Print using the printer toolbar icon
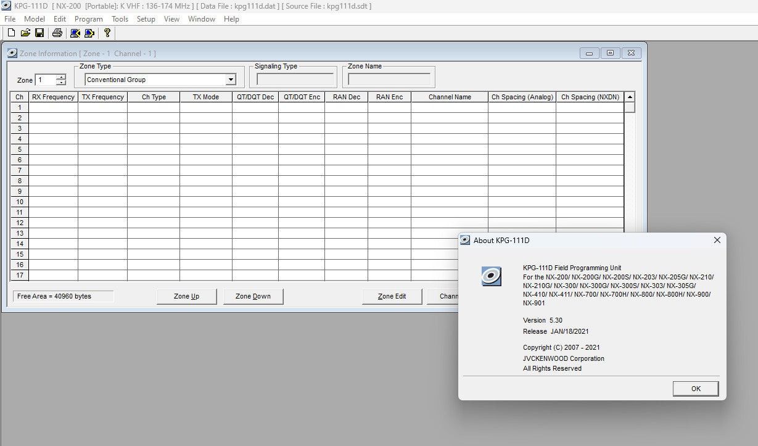The height and width of the screenshot is (446, 758). tap(57, 33)
